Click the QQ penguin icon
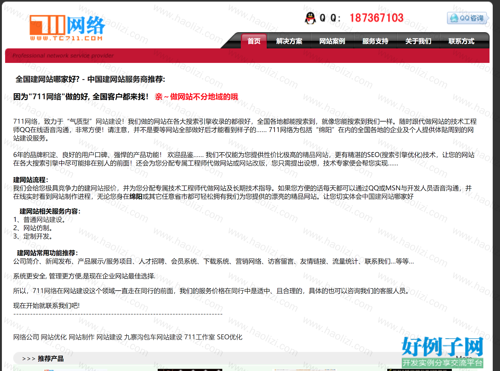The height and width of the screenshot is (371, 500). pyautogui.click(x=310, y=18)
